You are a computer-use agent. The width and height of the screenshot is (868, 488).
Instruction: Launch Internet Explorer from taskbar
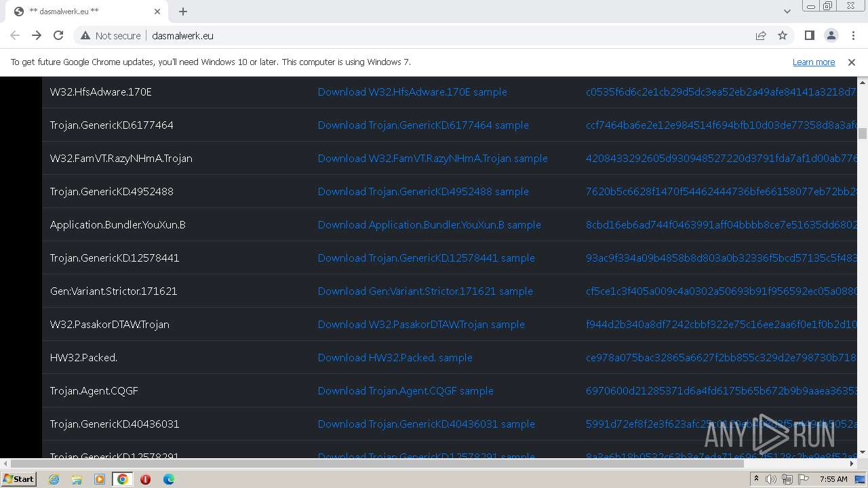(54, 479)
